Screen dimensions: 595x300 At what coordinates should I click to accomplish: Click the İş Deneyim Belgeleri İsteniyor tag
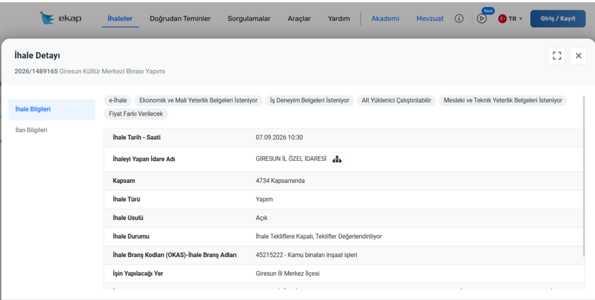(310, 100)
